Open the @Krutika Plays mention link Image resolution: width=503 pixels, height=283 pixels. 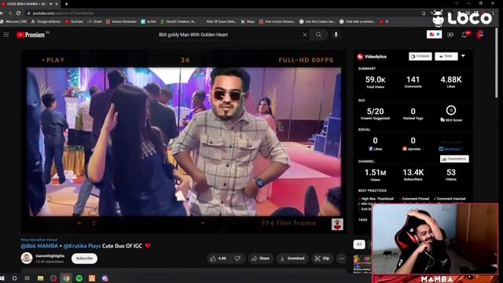click(82, 246)
